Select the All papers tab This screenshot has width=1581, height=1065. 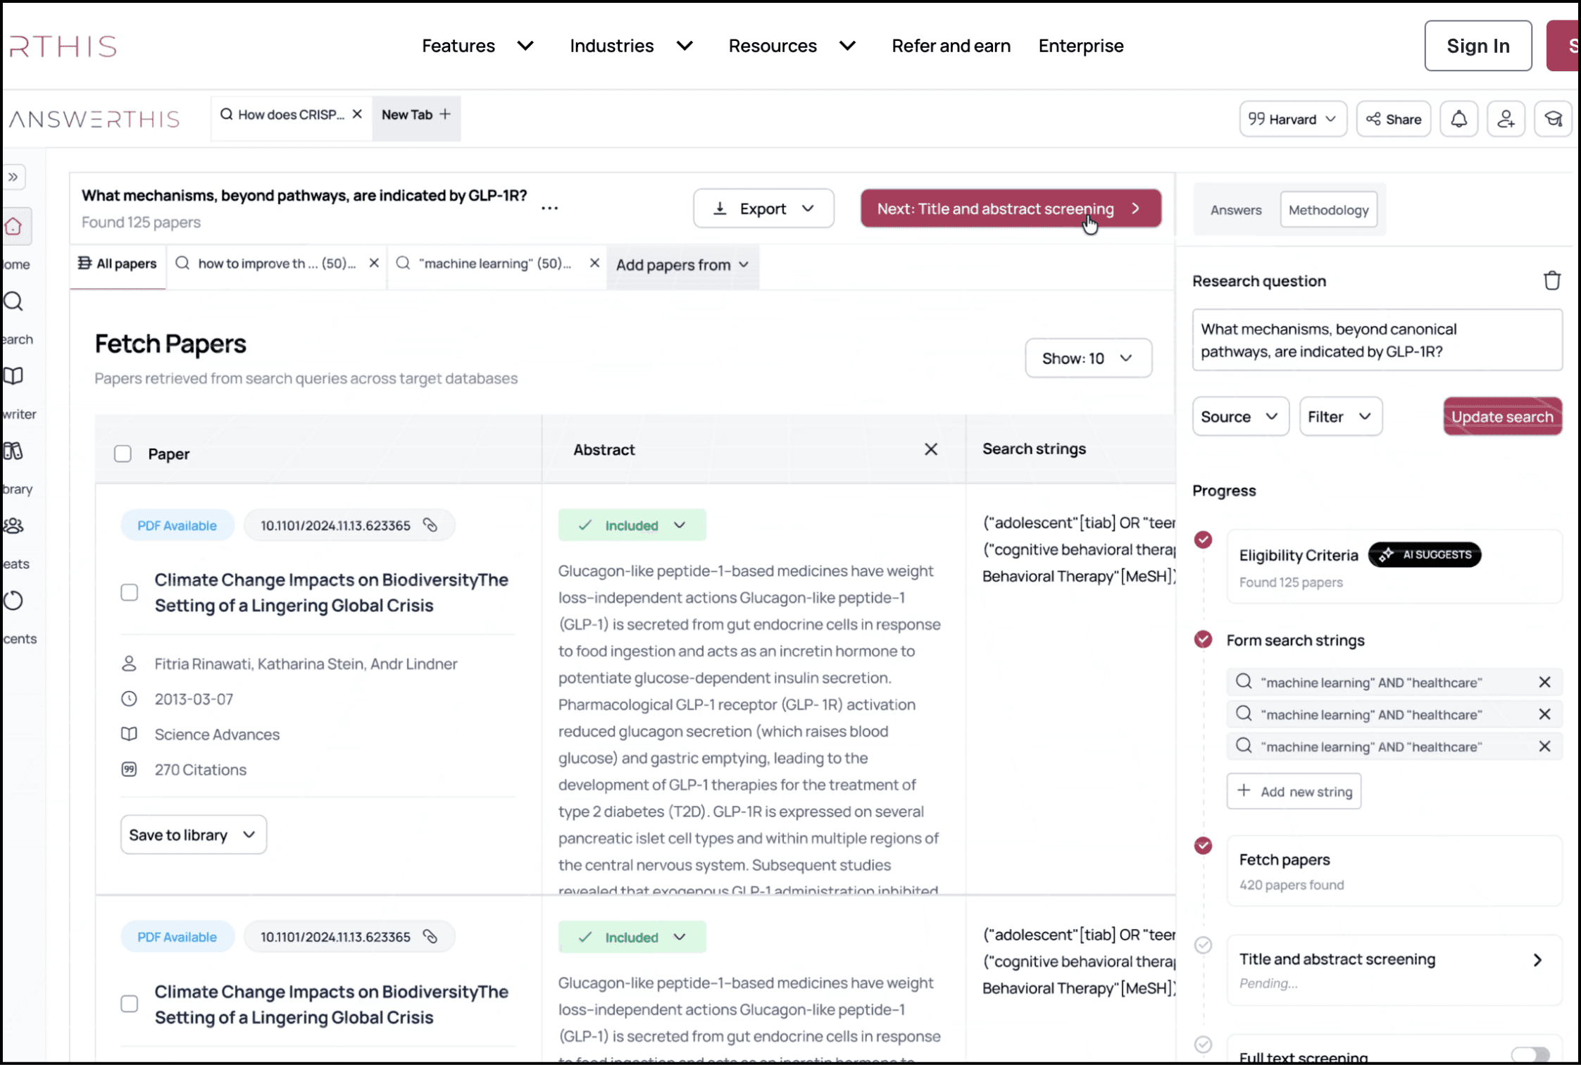118,263
